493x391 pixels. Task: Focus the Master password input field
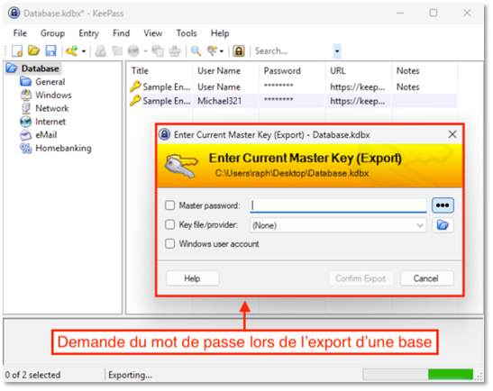point(338,205)
